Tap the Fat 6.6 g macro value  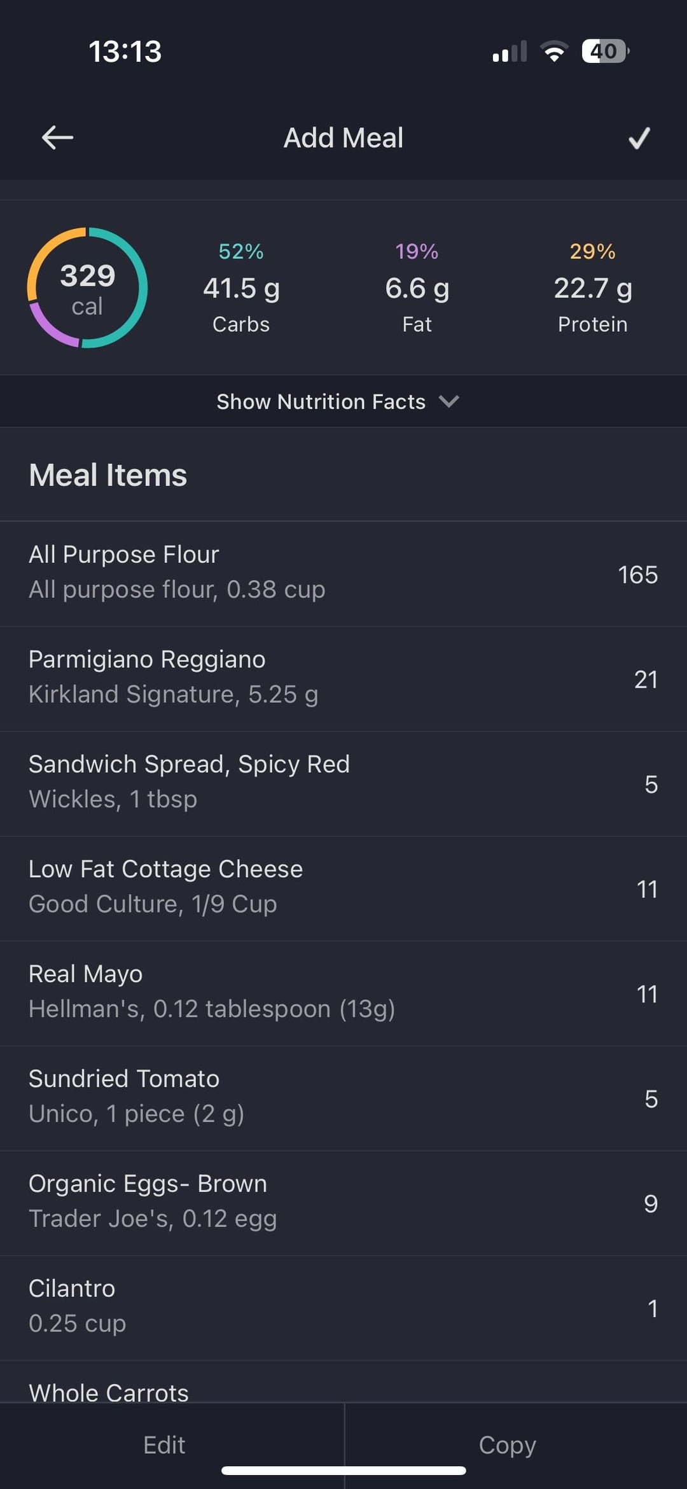pos(417,288)
